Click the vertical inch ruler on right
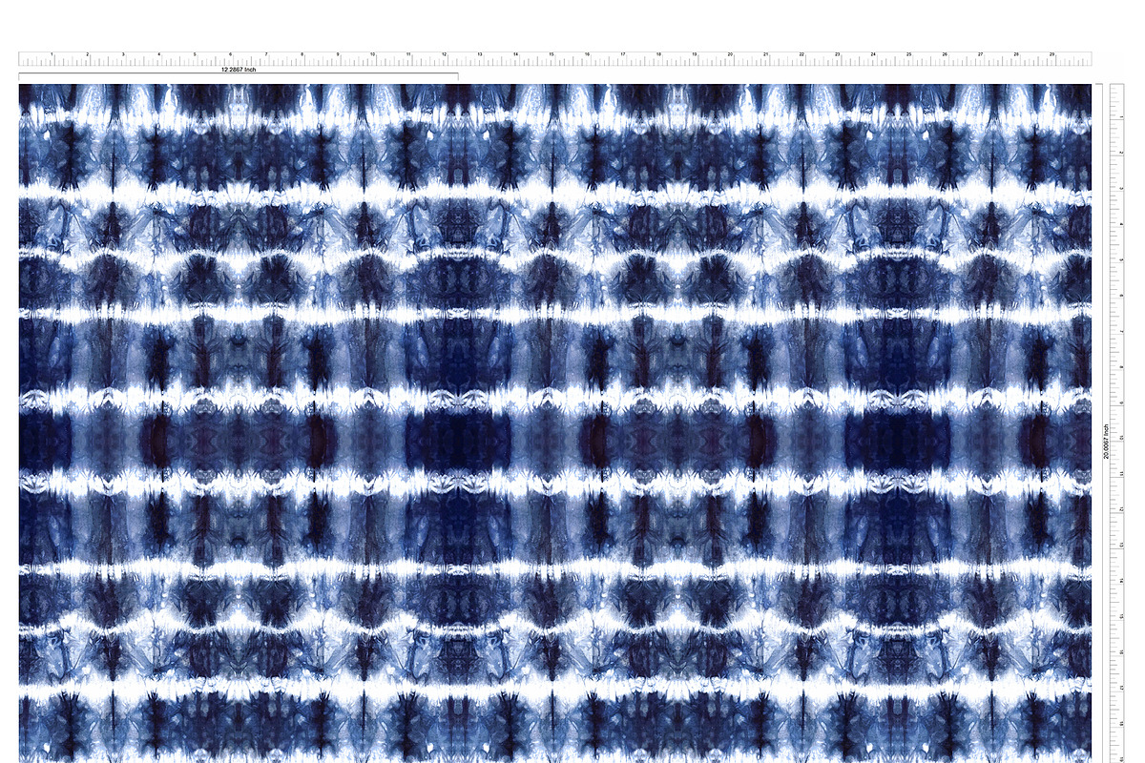The image size is (1145, 763). pos(1117,423)
